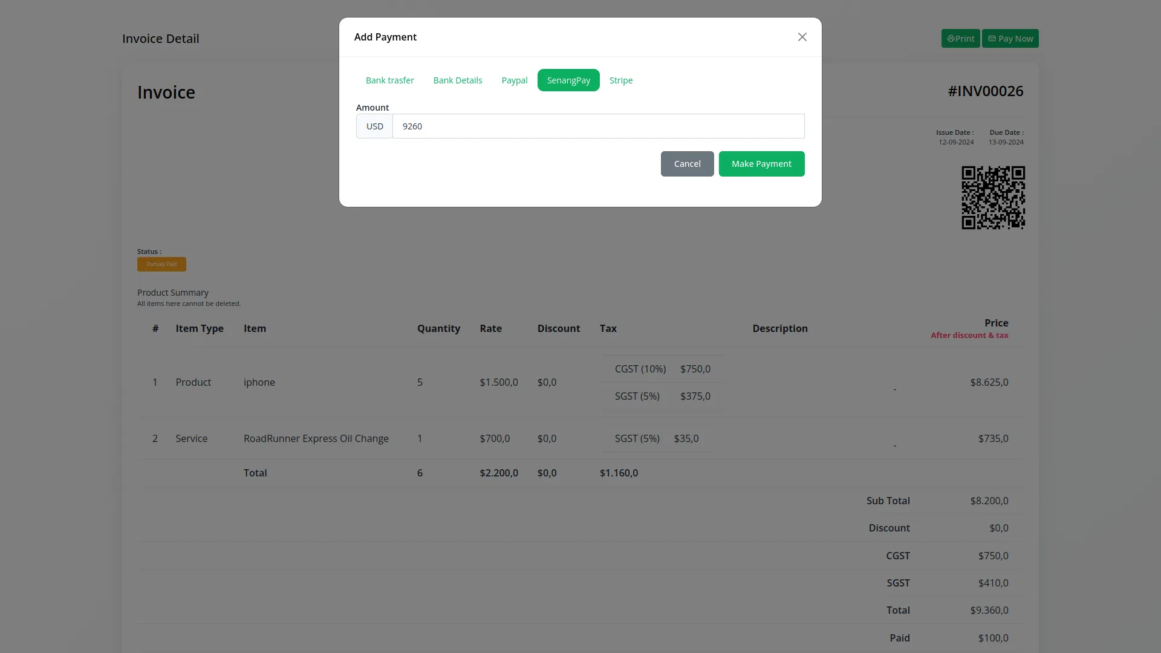Click the printer glyph beside Print label

click(951, 38)
